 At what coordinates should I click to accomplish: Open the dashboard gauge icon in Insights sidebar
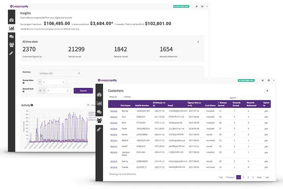point(11,20)
